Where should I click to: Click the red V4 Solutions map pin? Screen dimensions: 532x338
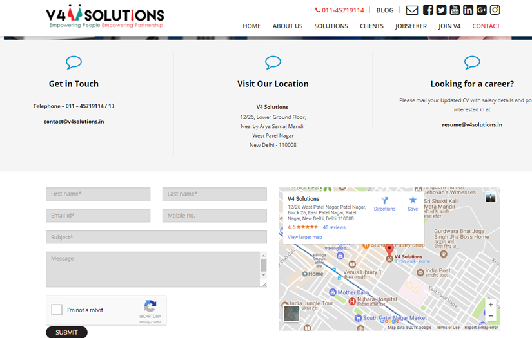[x=389, y=250]
